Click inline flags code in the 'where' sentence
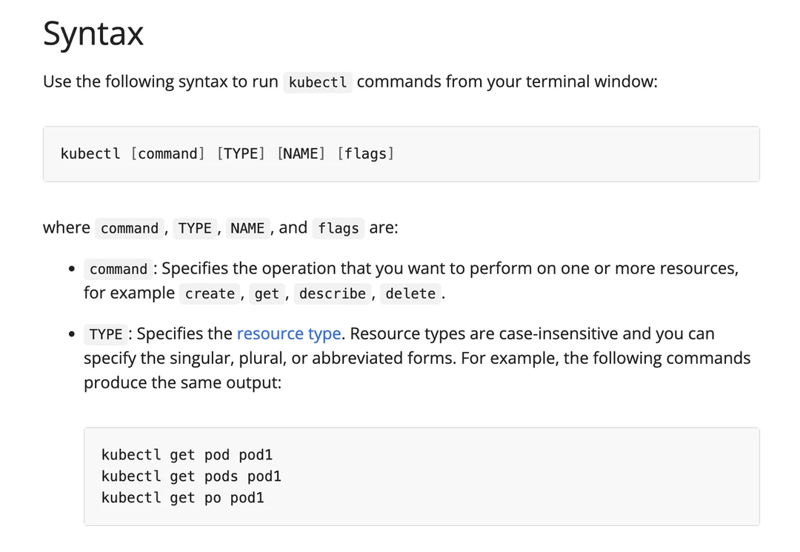 339,228
